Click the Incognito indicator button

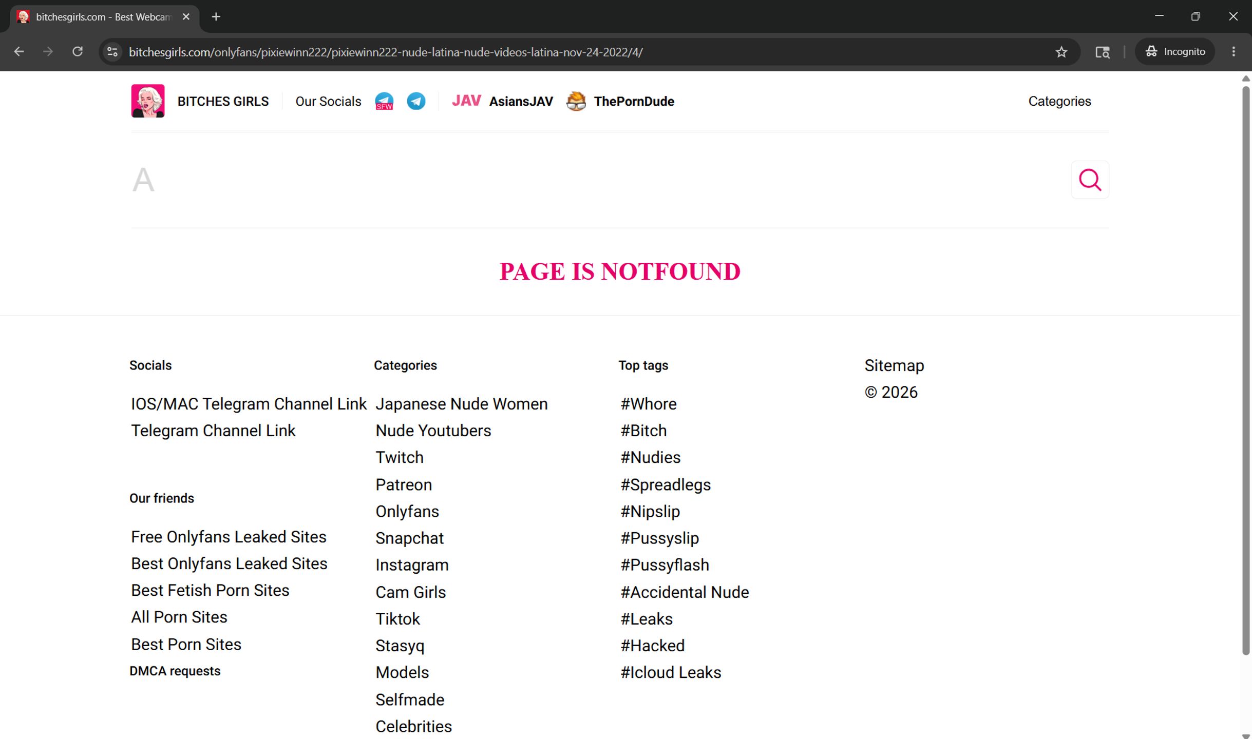1175,52
